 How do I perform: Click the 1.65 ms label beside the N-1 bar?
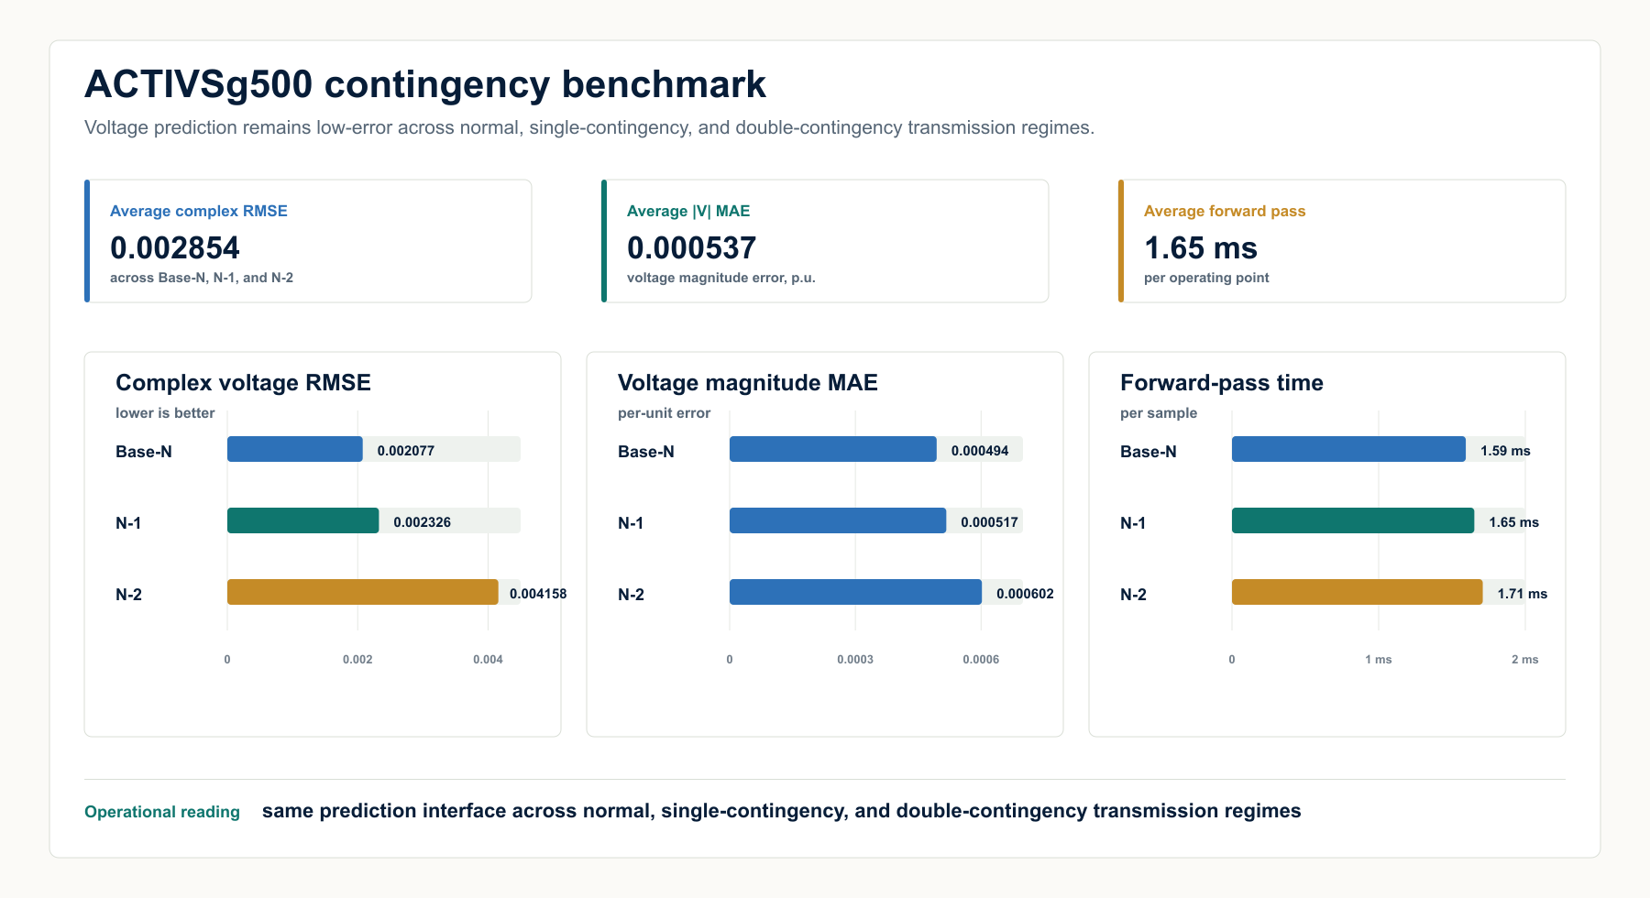[1513, 522]
